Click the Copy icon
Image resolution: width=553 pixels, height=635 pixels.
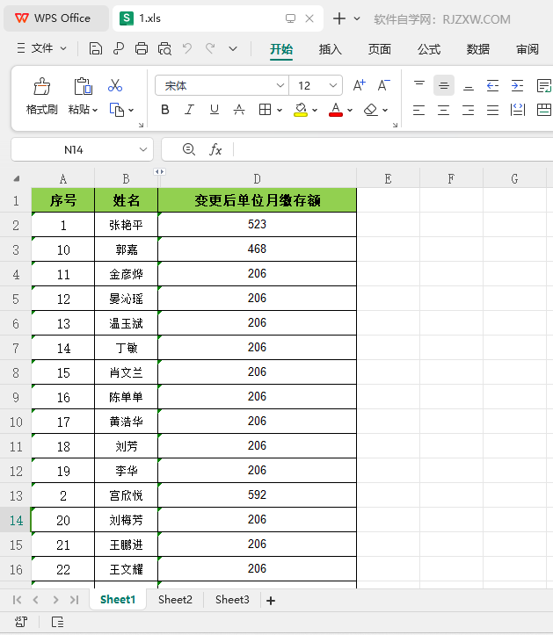pyautogui.click(x=117, y=110)
